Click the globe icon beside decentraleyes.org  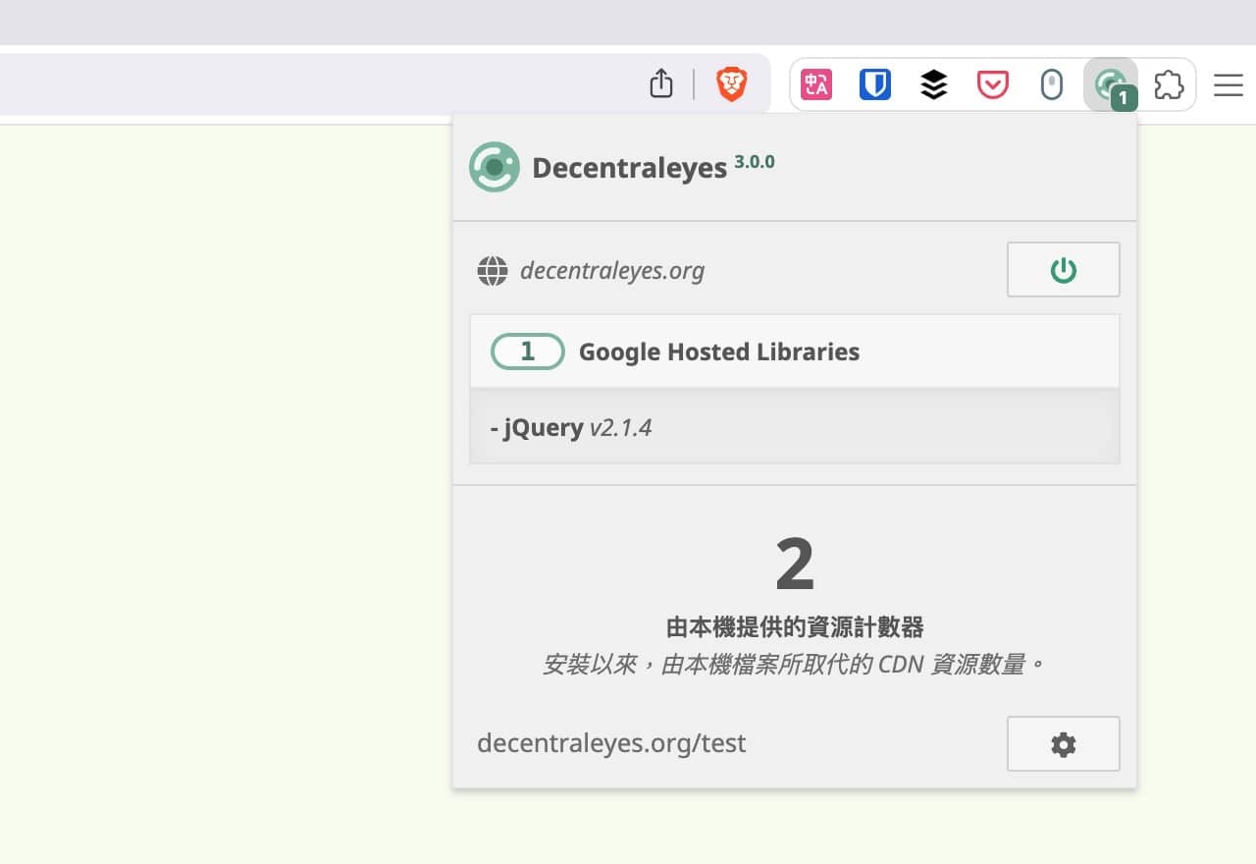pyautogui.click(x=493, y=271)
